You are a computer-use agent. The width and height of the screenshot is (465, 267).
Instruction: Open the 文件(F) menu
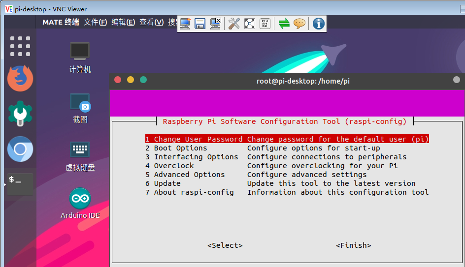[x=95, y=22]
